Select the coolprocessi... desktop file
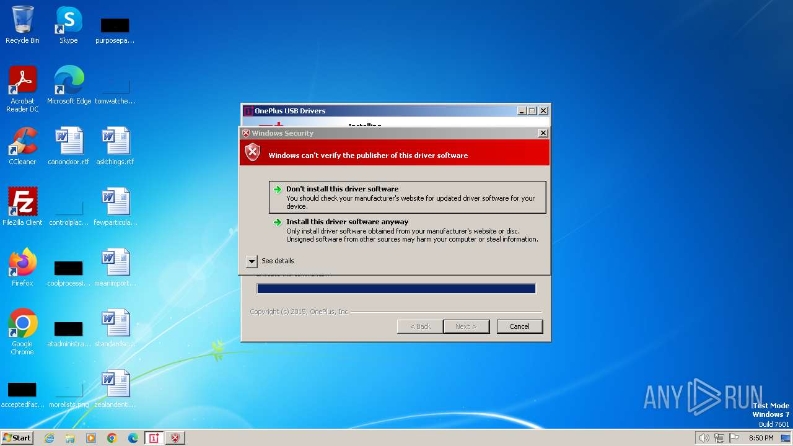The image size is (793, 446). [69, 271]
